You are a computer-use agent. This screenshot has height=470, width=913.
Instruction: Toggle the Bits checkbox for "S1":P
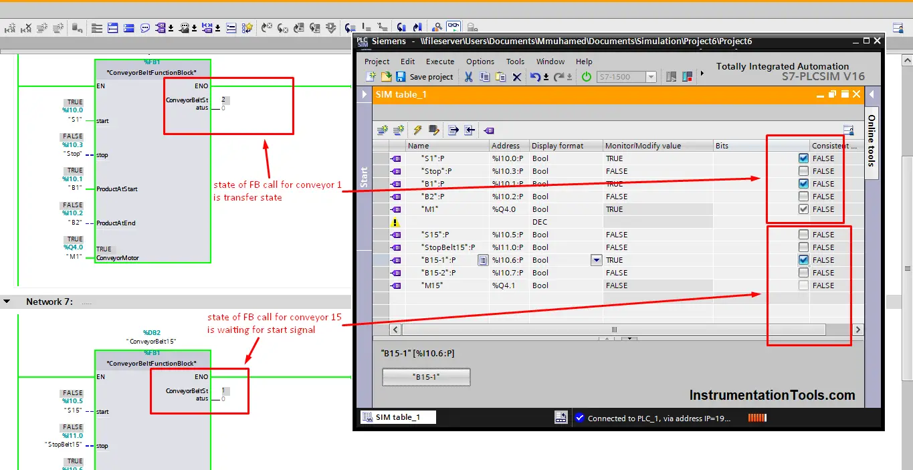tap(803, 158)
